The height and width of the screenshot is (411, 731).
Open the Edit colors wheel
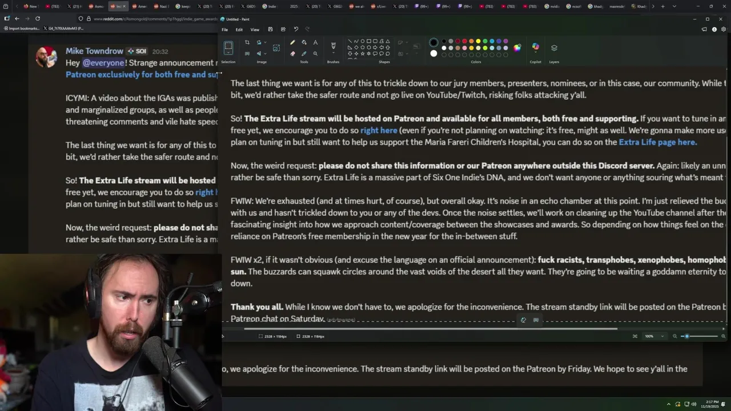point(517,48)
